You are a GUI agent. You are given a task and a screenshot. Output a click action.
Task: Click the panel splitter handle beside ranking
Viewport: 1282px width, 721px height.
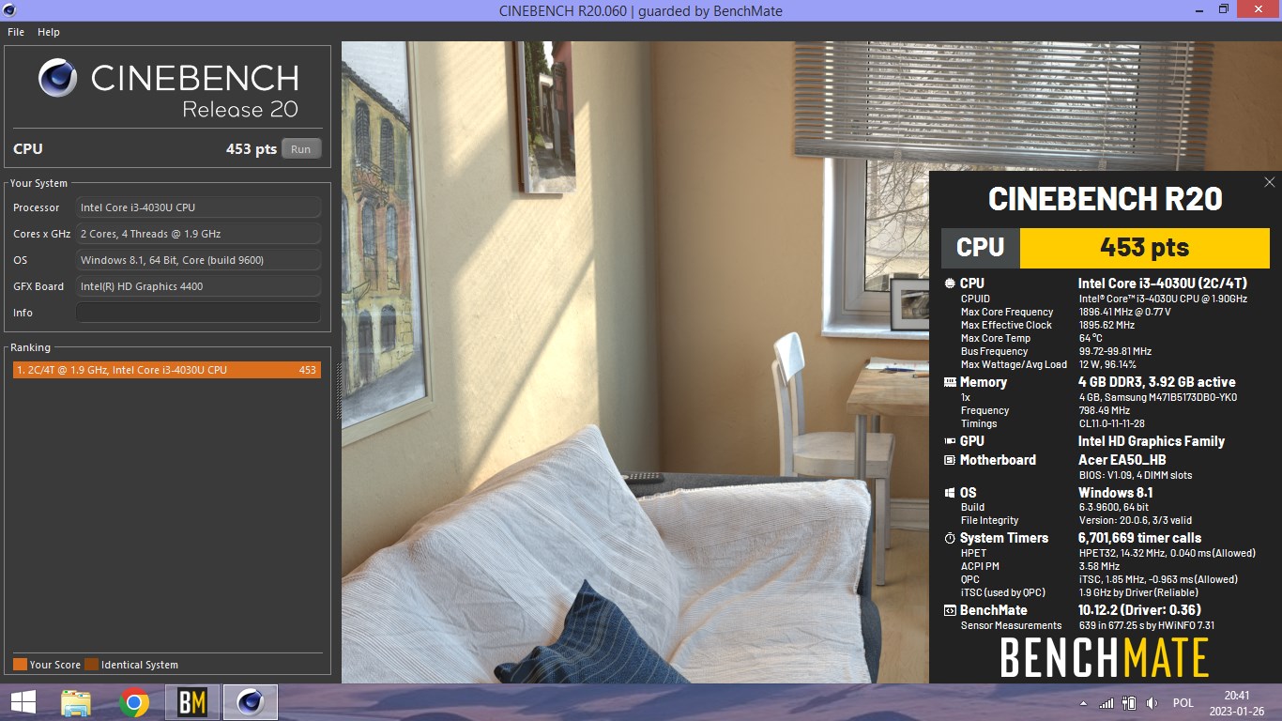pyautogui.click(x=338, y=390)
